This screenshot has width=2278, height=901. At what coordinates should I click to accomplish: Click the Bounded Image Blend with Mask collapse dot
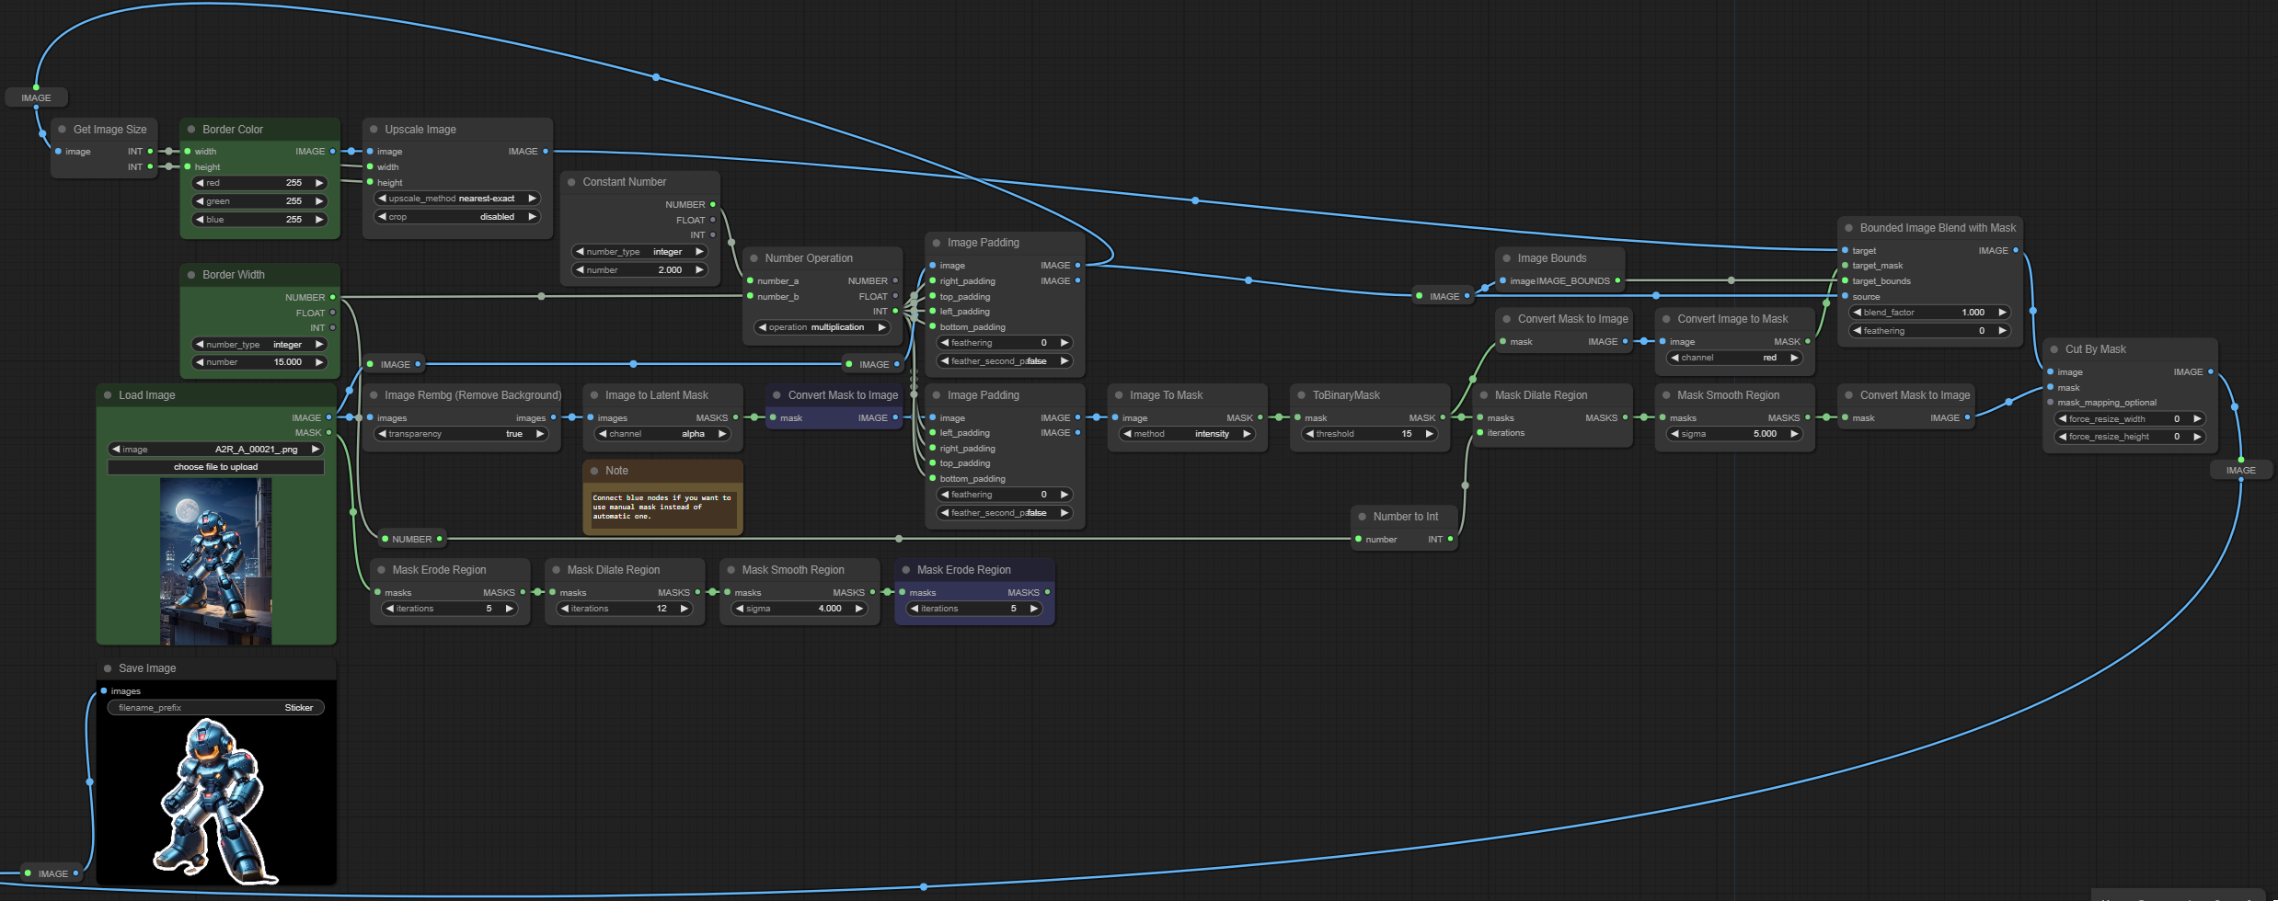coord(1849,228)
